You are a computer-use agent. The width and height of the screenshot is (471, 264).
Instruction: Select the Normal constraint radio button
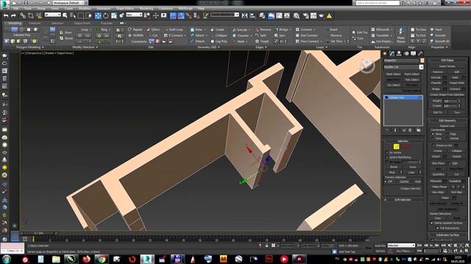coord(447,139)
